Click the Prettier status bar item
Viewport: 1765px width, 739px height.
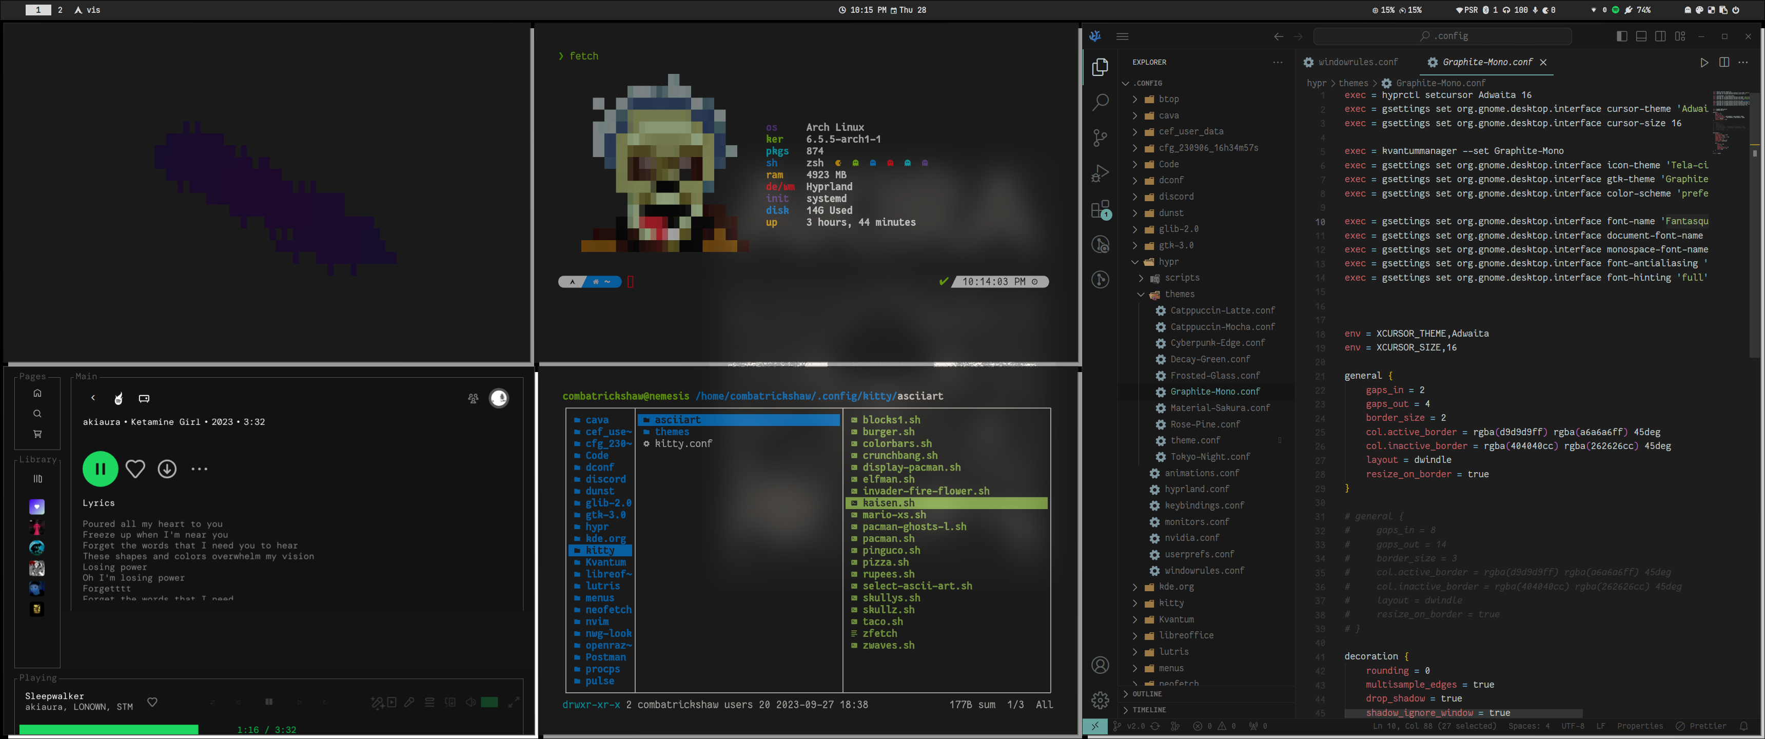[x=1701, y=726]
